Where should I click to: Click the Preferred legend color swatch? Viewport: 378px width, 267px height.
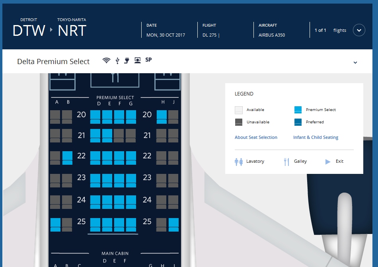(x=298, y=122)
